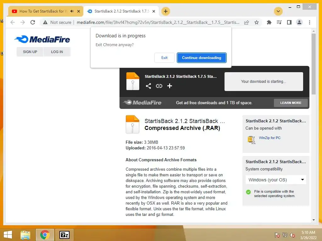Click the volume tray icon
This screenshot has width=322, height=241.
coord(292,235)
